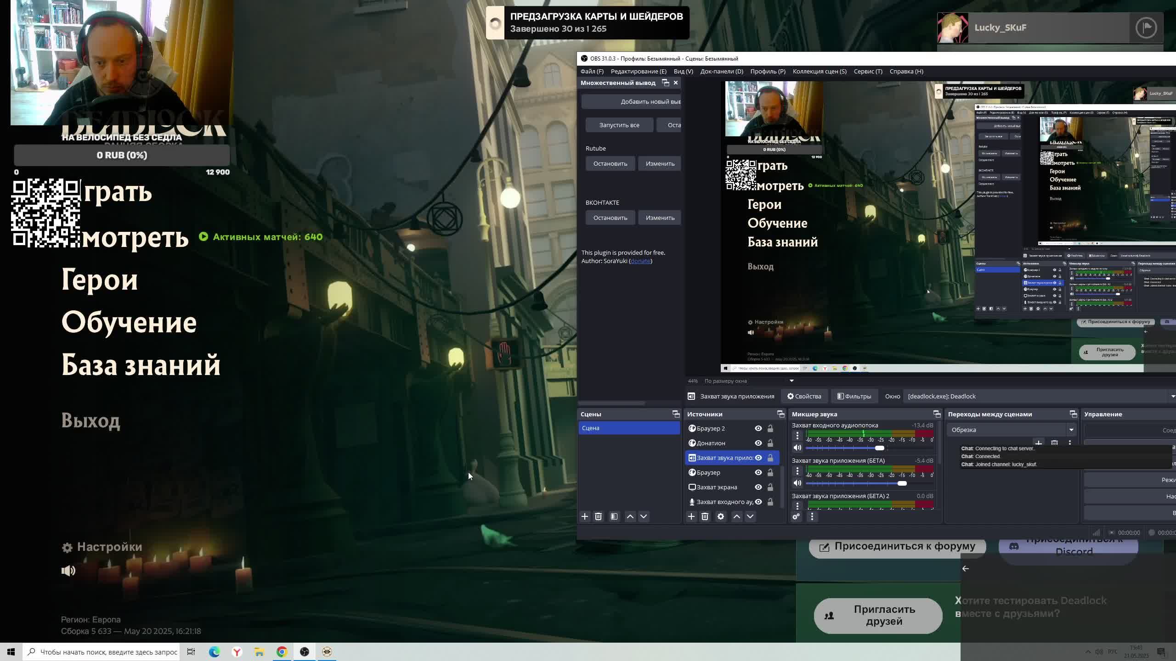Open source Фильтры button

click(854, 396)
